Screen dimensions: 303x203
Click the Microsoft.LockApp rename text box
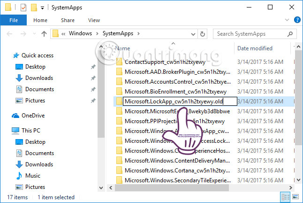click(x=180, y=101)
